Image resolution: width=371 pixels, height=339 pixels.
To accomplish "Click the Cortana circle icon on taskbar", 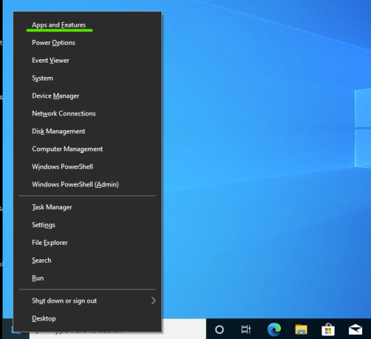I will (219, 329).
